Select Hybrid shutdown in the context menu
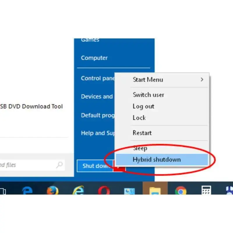 pos(163,160)
